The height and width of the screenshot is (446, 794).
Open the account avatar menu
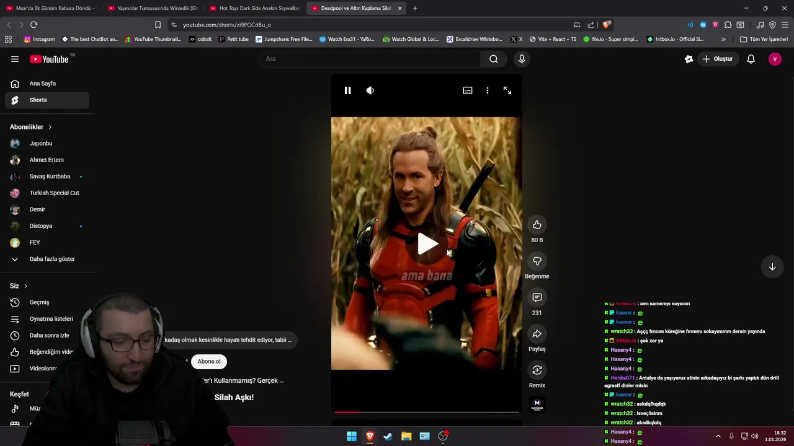[x=775, y=59]
